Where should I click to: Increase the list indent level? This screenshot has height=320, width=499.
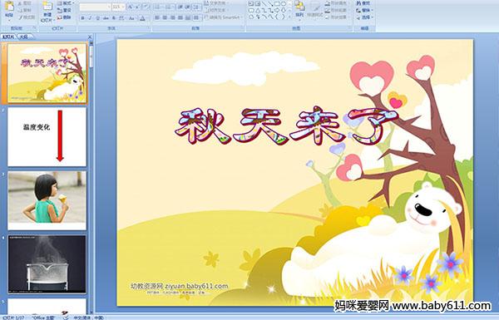(x=188, y=7)
